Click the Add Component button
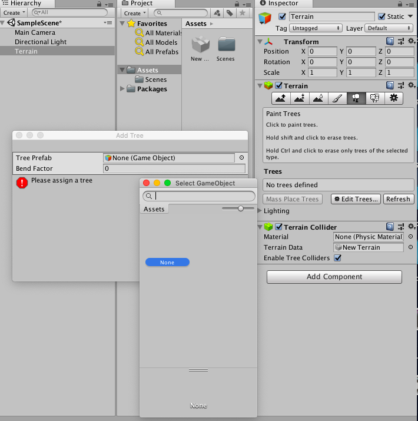This screenshot has width=418, height=421. tap(334, 277)
